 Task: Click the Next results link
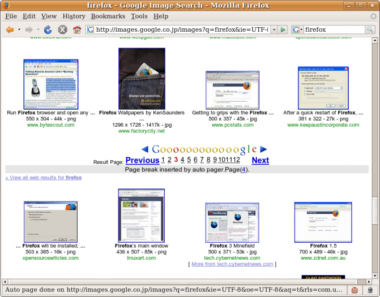pos(261,160)
